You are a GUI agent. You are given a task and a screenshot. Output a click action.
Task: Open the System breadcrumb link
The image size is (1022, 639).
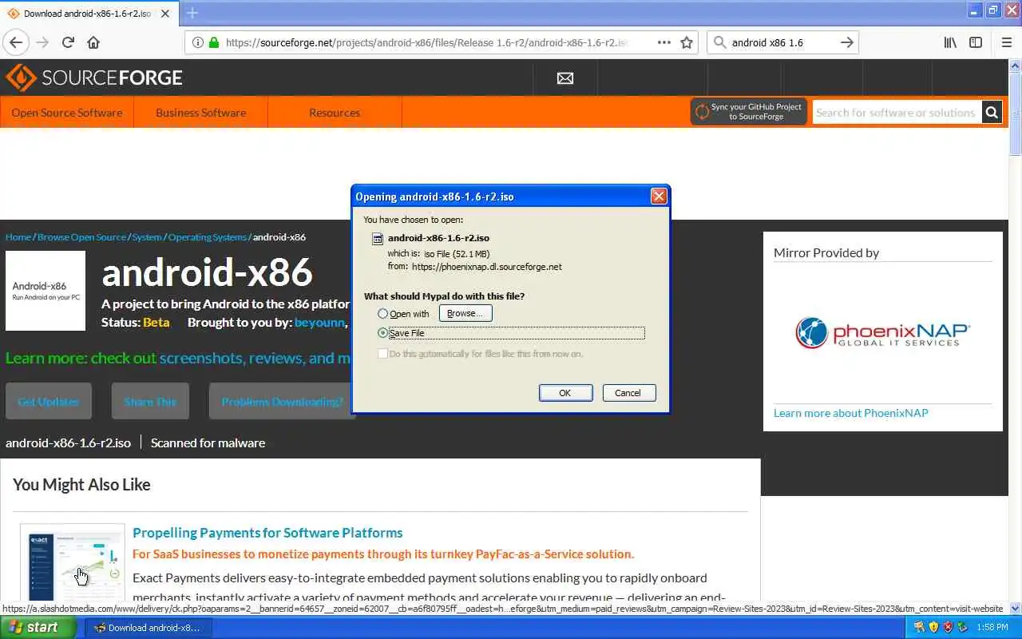(x=147, y=237)
